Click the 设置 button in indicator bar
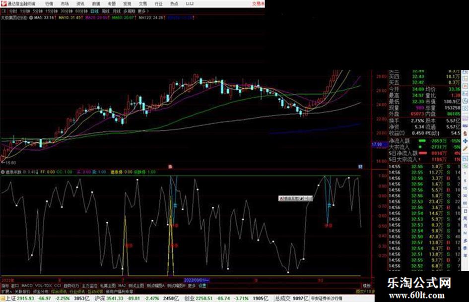Screen dimensions: 469x302 pyautogui.click(x=202, y=286)
